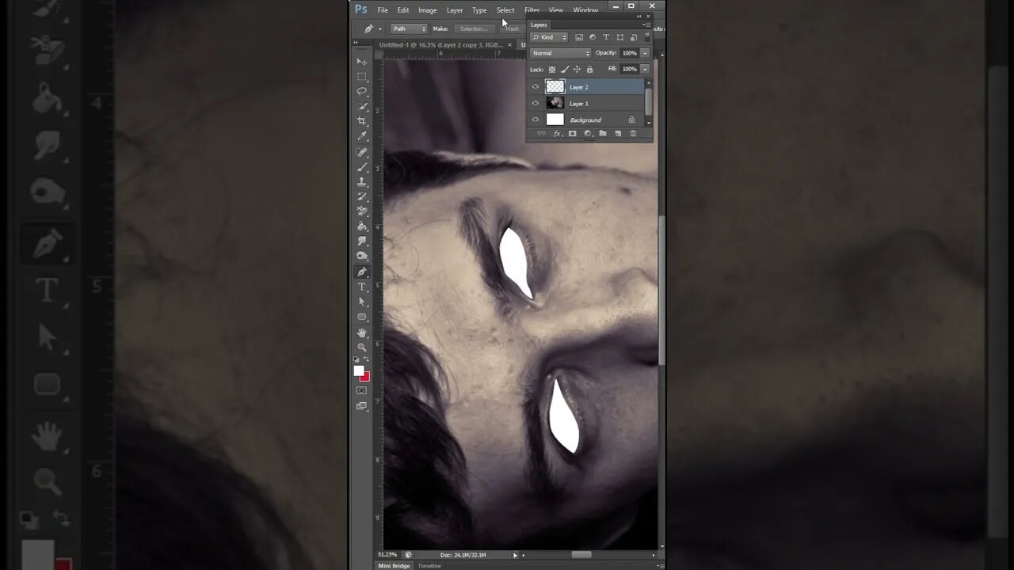Open the File menu
The width and height of the screenshot is (1014, 570).
click(x=383, y=10)
